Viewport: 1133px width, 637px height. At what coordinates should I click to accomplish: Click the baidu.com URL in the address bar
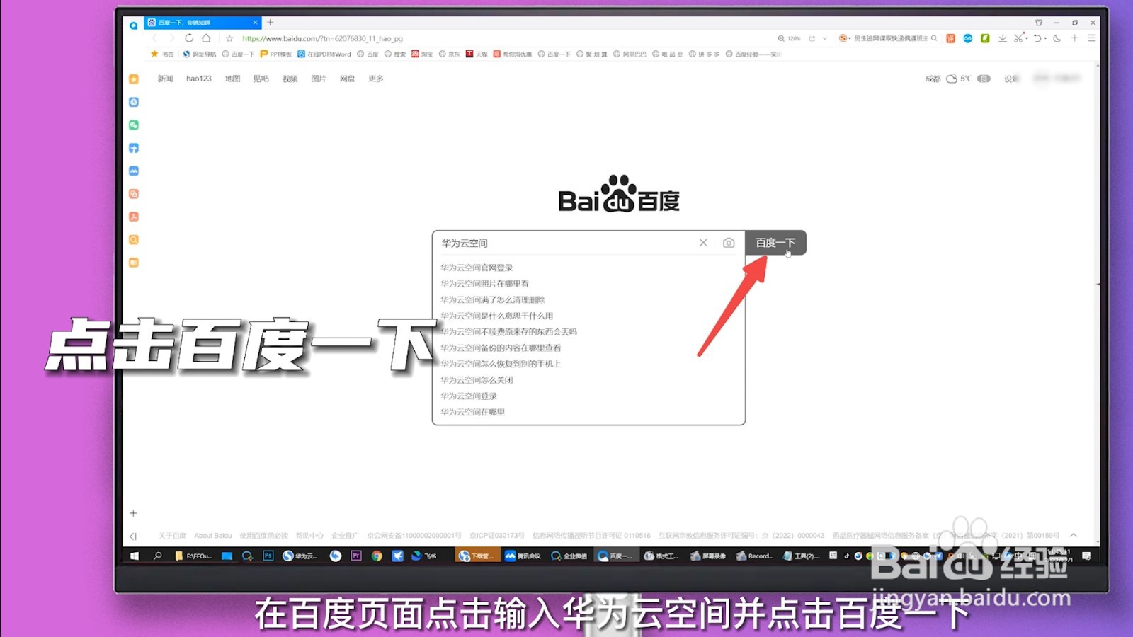point(322,38)
